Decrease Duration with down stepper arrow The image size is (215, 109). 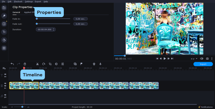pyautogui.click(x=54, y=30)
